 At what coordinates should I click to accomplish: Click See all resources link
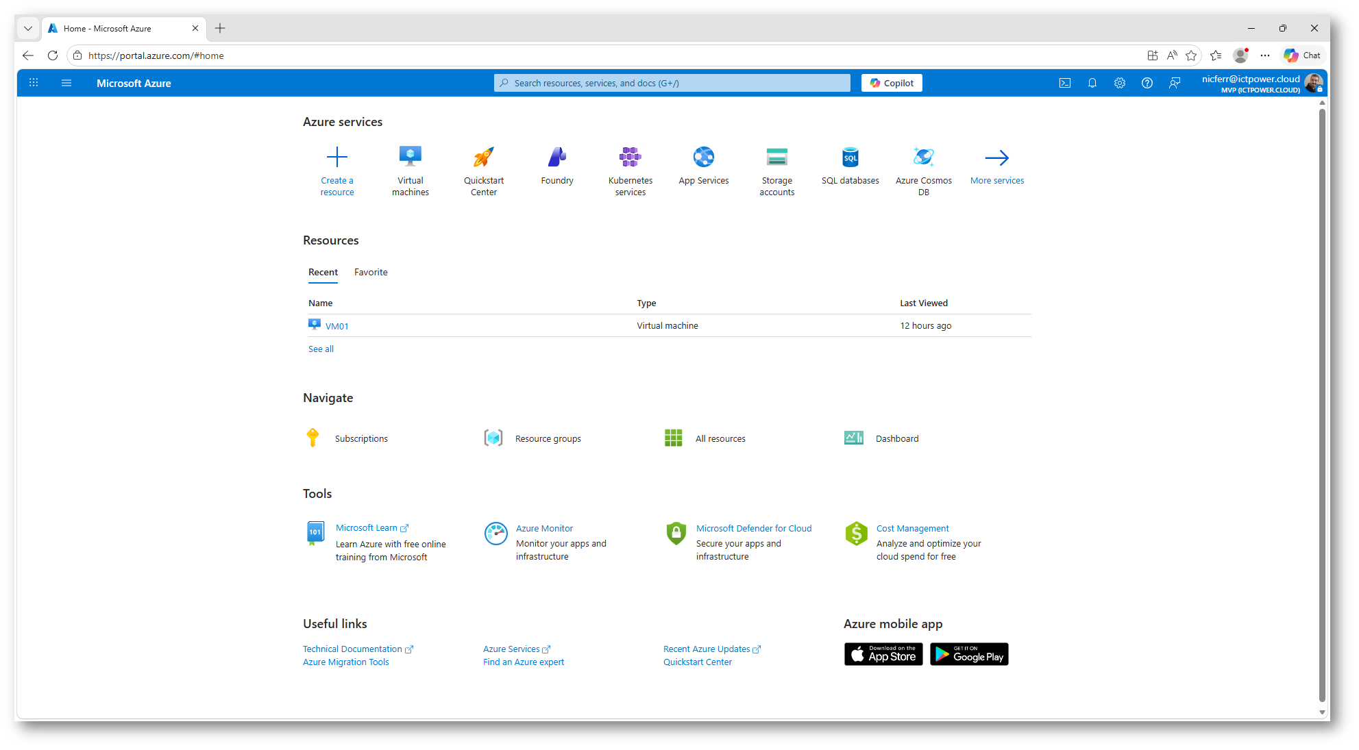coord(321,349)
